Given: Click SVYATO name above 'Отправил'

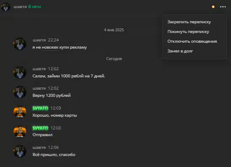Looking at the screenshot, I should [40, 128].
